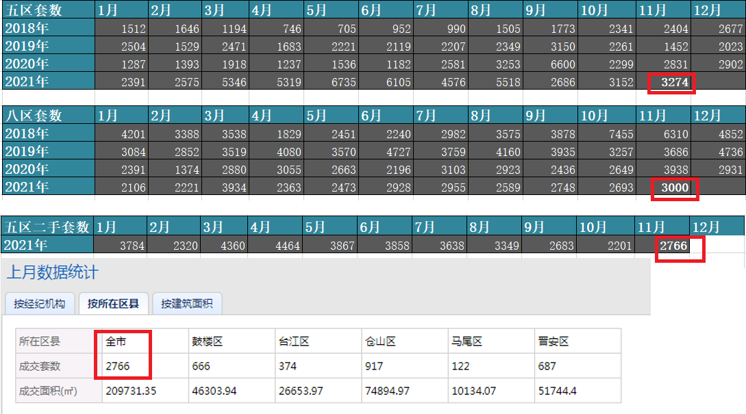The width and height of the screenshot is (746, 414).
Task: Select the 五区套数 header cell
Action: pos(49,10)
